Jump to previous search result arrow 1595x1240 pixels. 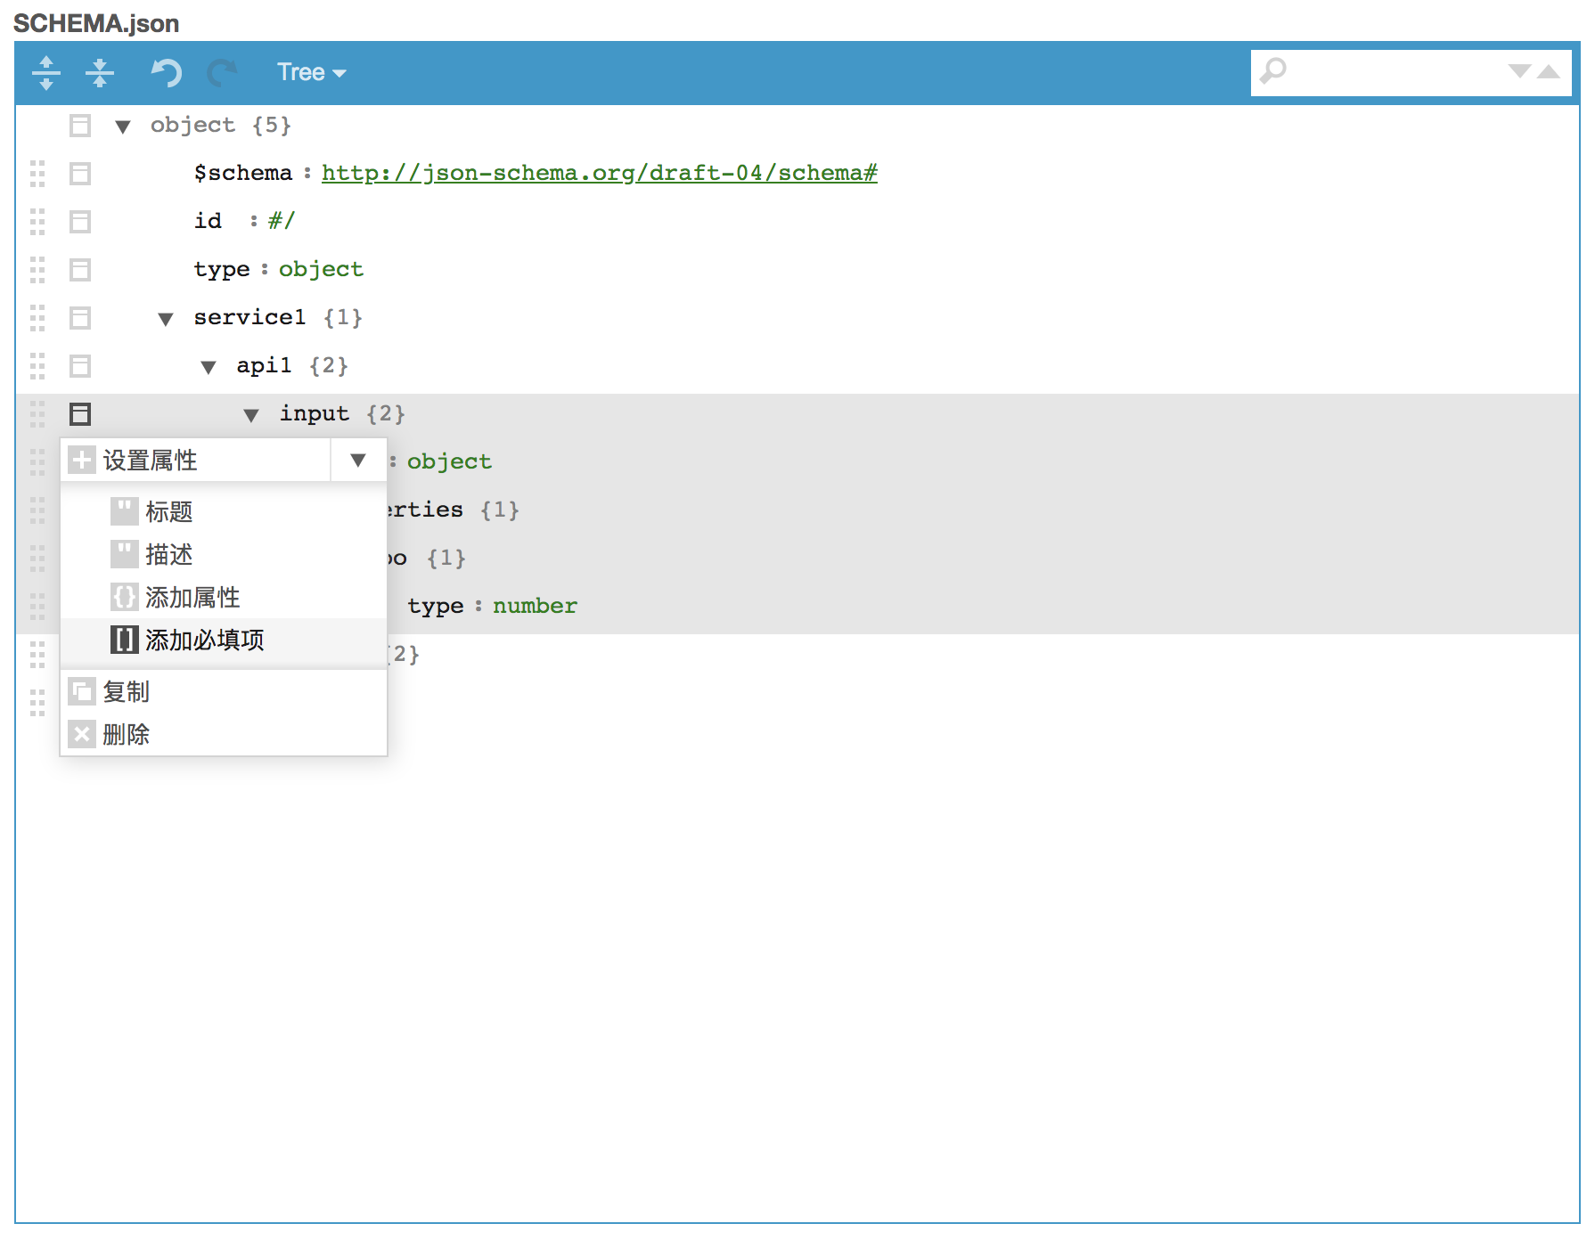click(1549, 71)
